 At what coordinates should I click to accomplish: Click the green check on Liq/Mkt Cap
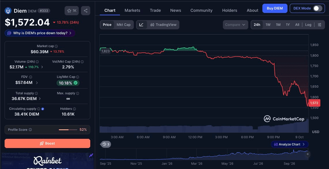tap(76, 83)
